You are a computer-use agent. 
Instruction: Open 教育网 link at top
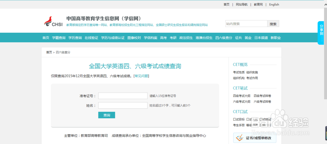[258, 4]
